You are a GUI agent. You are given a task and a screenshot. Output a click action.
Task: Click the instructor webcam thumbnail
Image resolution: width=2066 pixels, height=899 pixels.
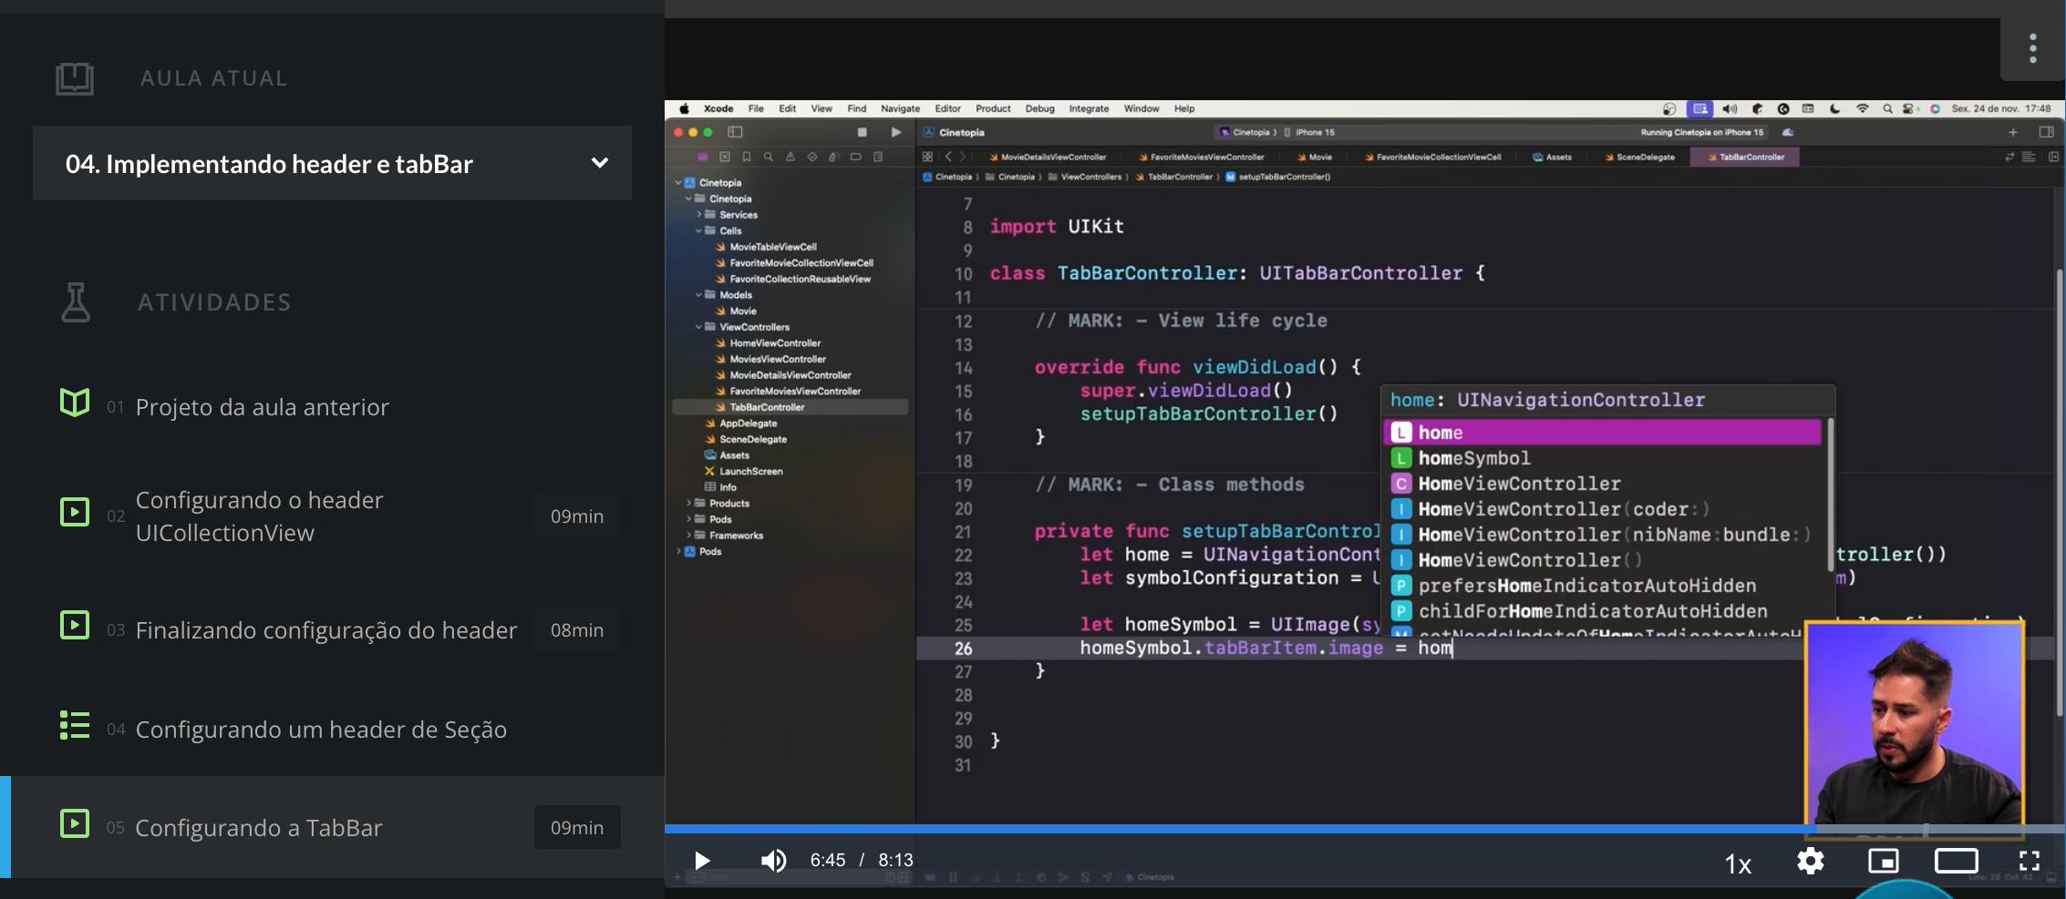coord(1914,723)
